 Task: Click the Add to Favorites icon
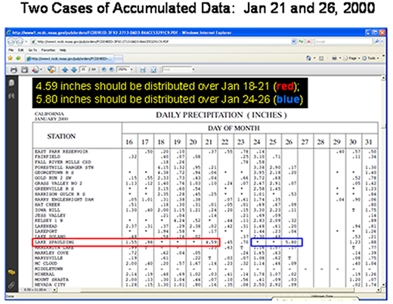[18, 58]
